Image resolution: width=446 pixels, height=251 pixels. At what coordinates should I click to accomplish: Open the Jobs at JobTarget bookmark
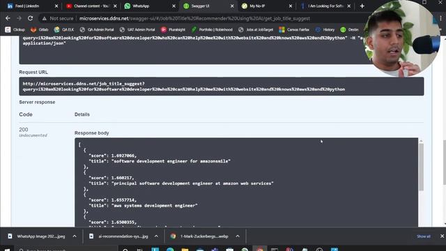pos(256,29)
